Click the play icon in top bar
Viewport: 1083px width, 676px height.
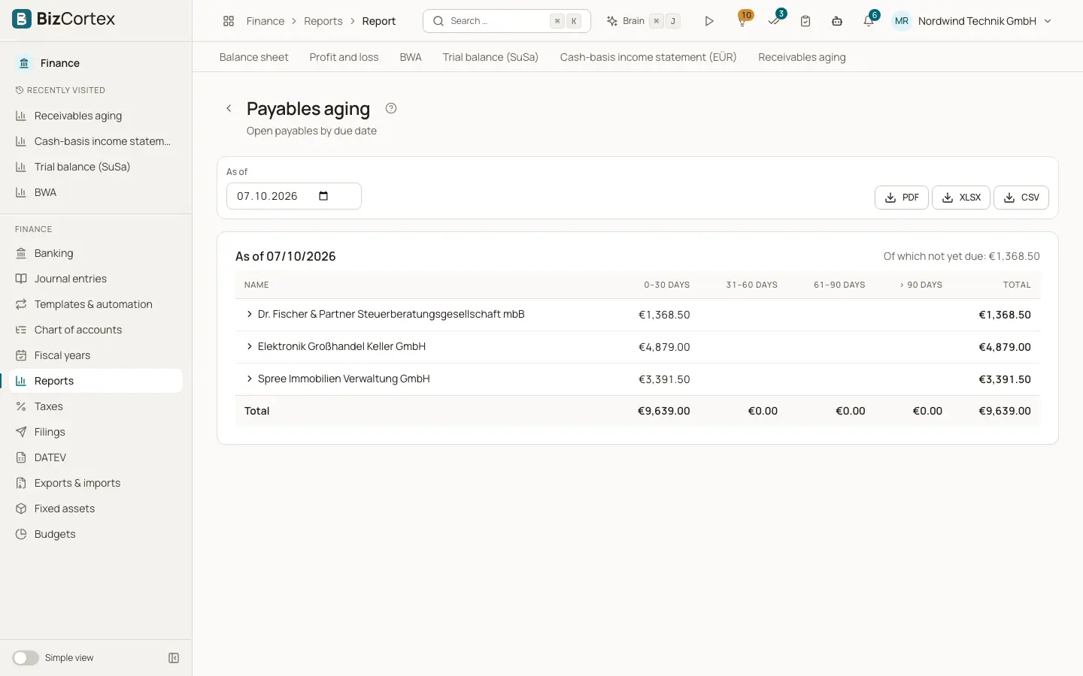(x=708, y=21)
